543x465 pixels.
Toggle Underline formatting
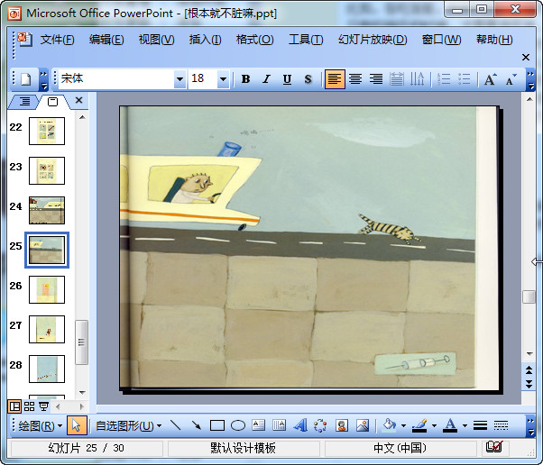tap(287, 79)
